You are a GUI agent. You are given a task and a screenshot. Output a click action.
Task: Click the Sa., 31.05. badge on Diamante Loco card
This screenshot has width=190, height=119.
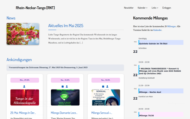coord(65,80)
